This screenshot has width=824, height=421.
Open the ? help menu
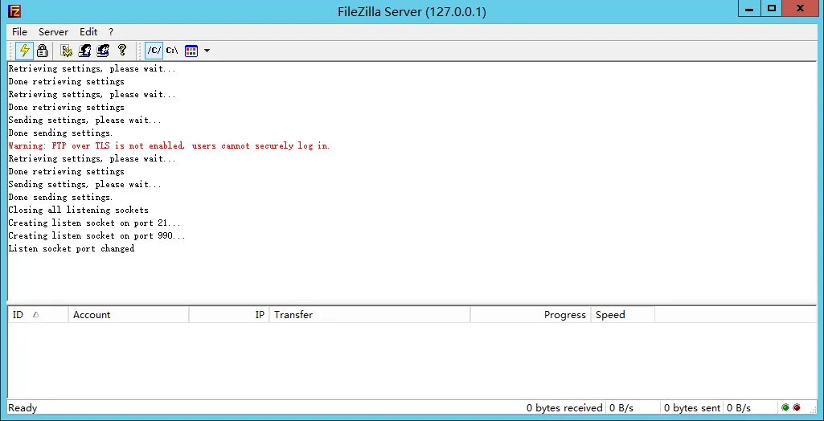click(111, 32)
